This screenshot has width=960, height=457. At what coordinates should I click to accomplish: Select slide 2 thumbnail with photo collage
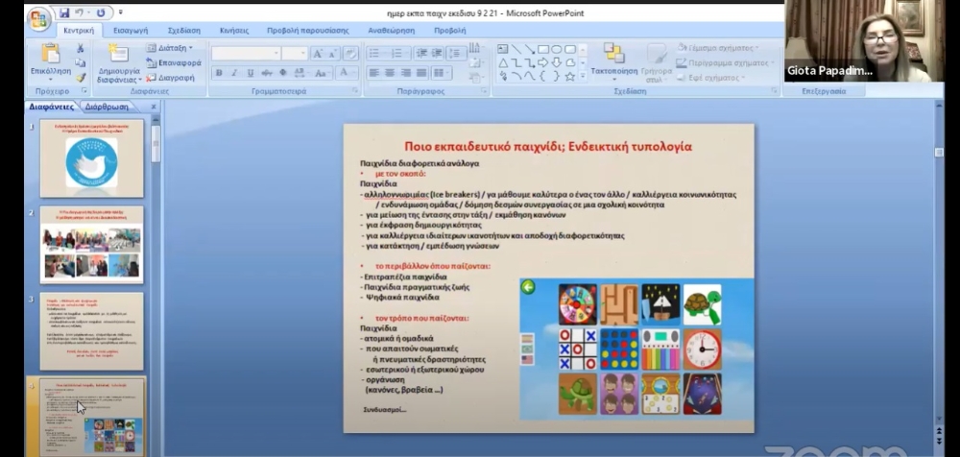tap(91, 244)
